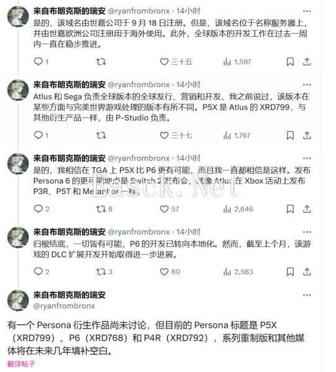Open the avatar of the Atlus and Sega tweet
The width and height of the screenshot is (336, 372).
point(18,90)
